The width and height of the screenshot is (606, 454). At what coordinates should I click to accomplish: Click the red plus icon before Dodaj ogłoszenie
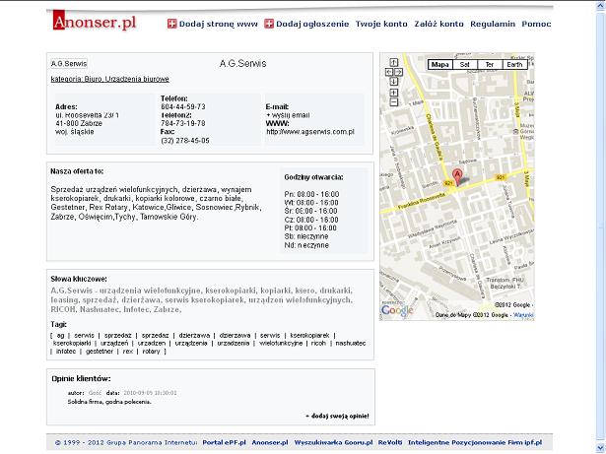point(269,24)
